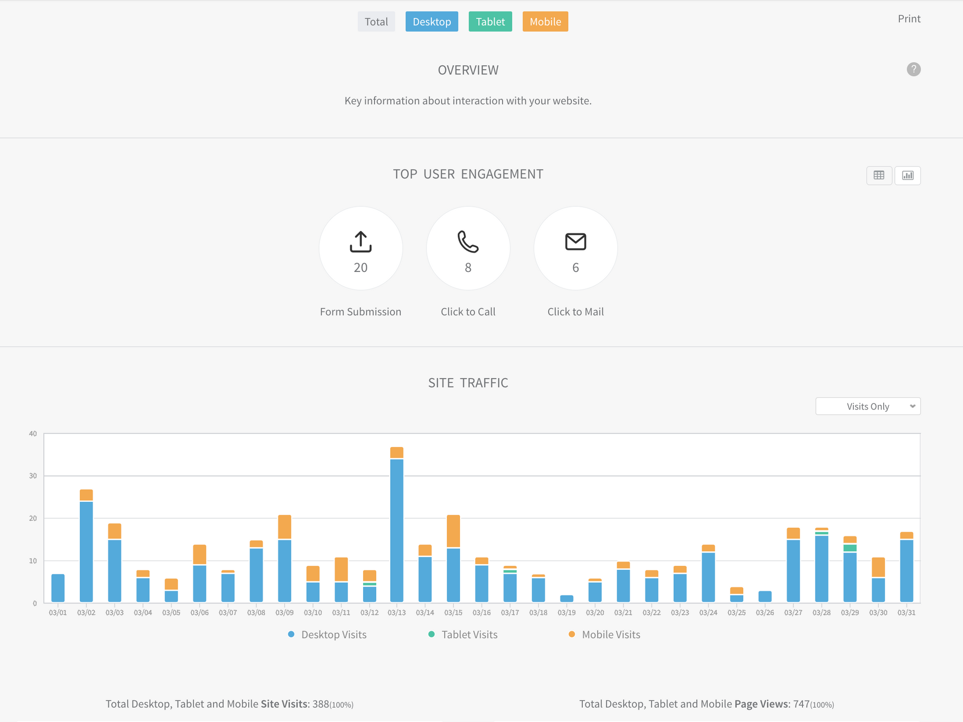Click the dropdown arrow beside Visits Only
The width and height of the screenshot is (963, 722).
912,406
